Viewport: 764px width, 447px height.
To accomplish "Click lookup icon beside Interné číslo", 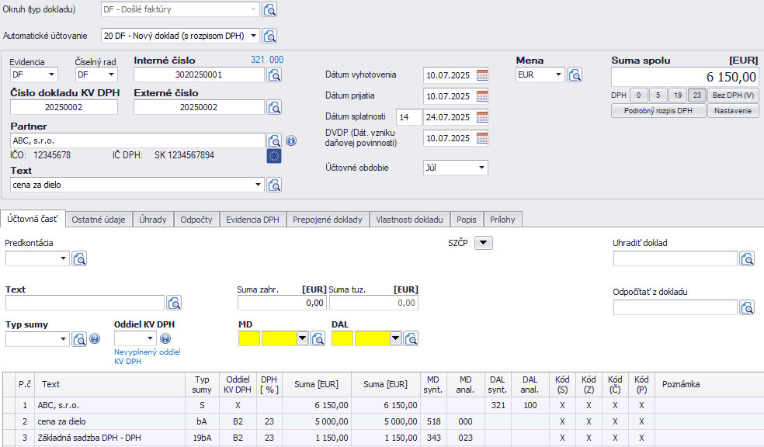I will tap(274, 74).
